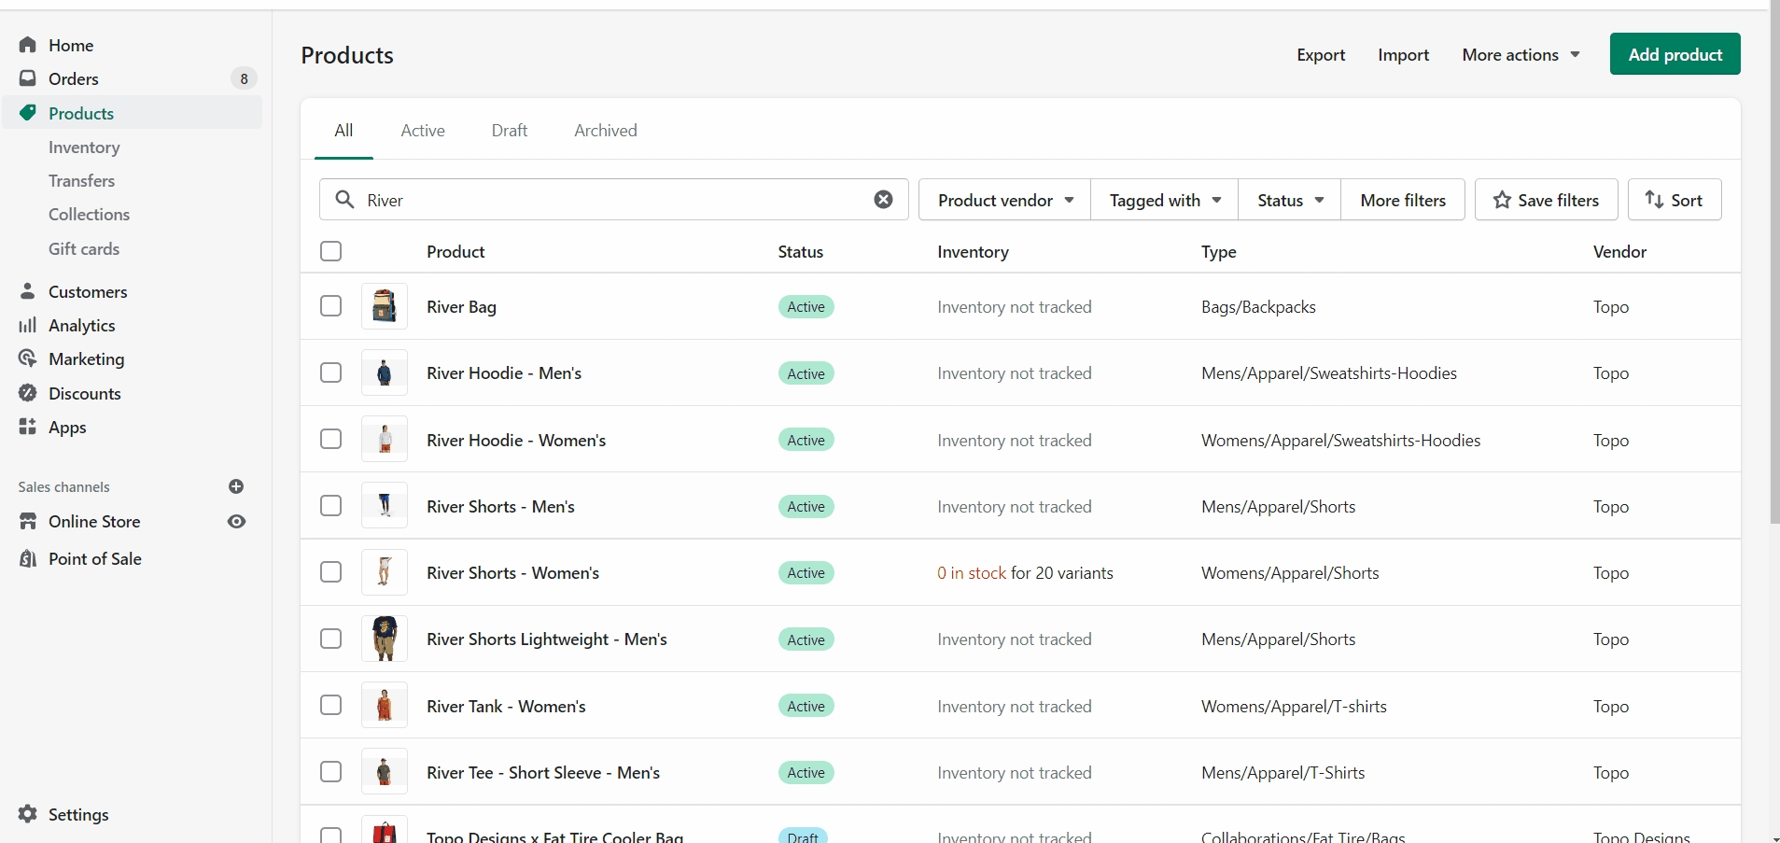1780x843 pixels.
Task: Click the Analytics bar chart icon
Action: tap(28, 325)
